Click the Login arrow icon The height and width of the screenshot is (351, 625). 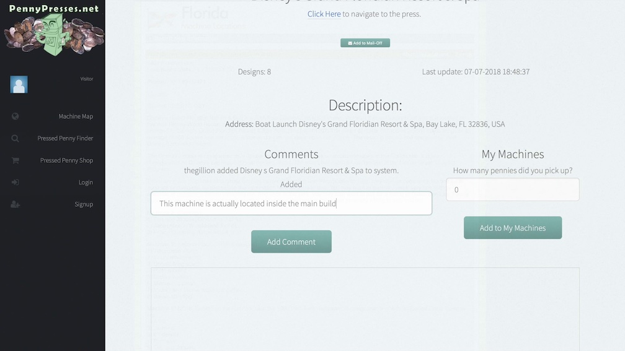tap(15, 183)
